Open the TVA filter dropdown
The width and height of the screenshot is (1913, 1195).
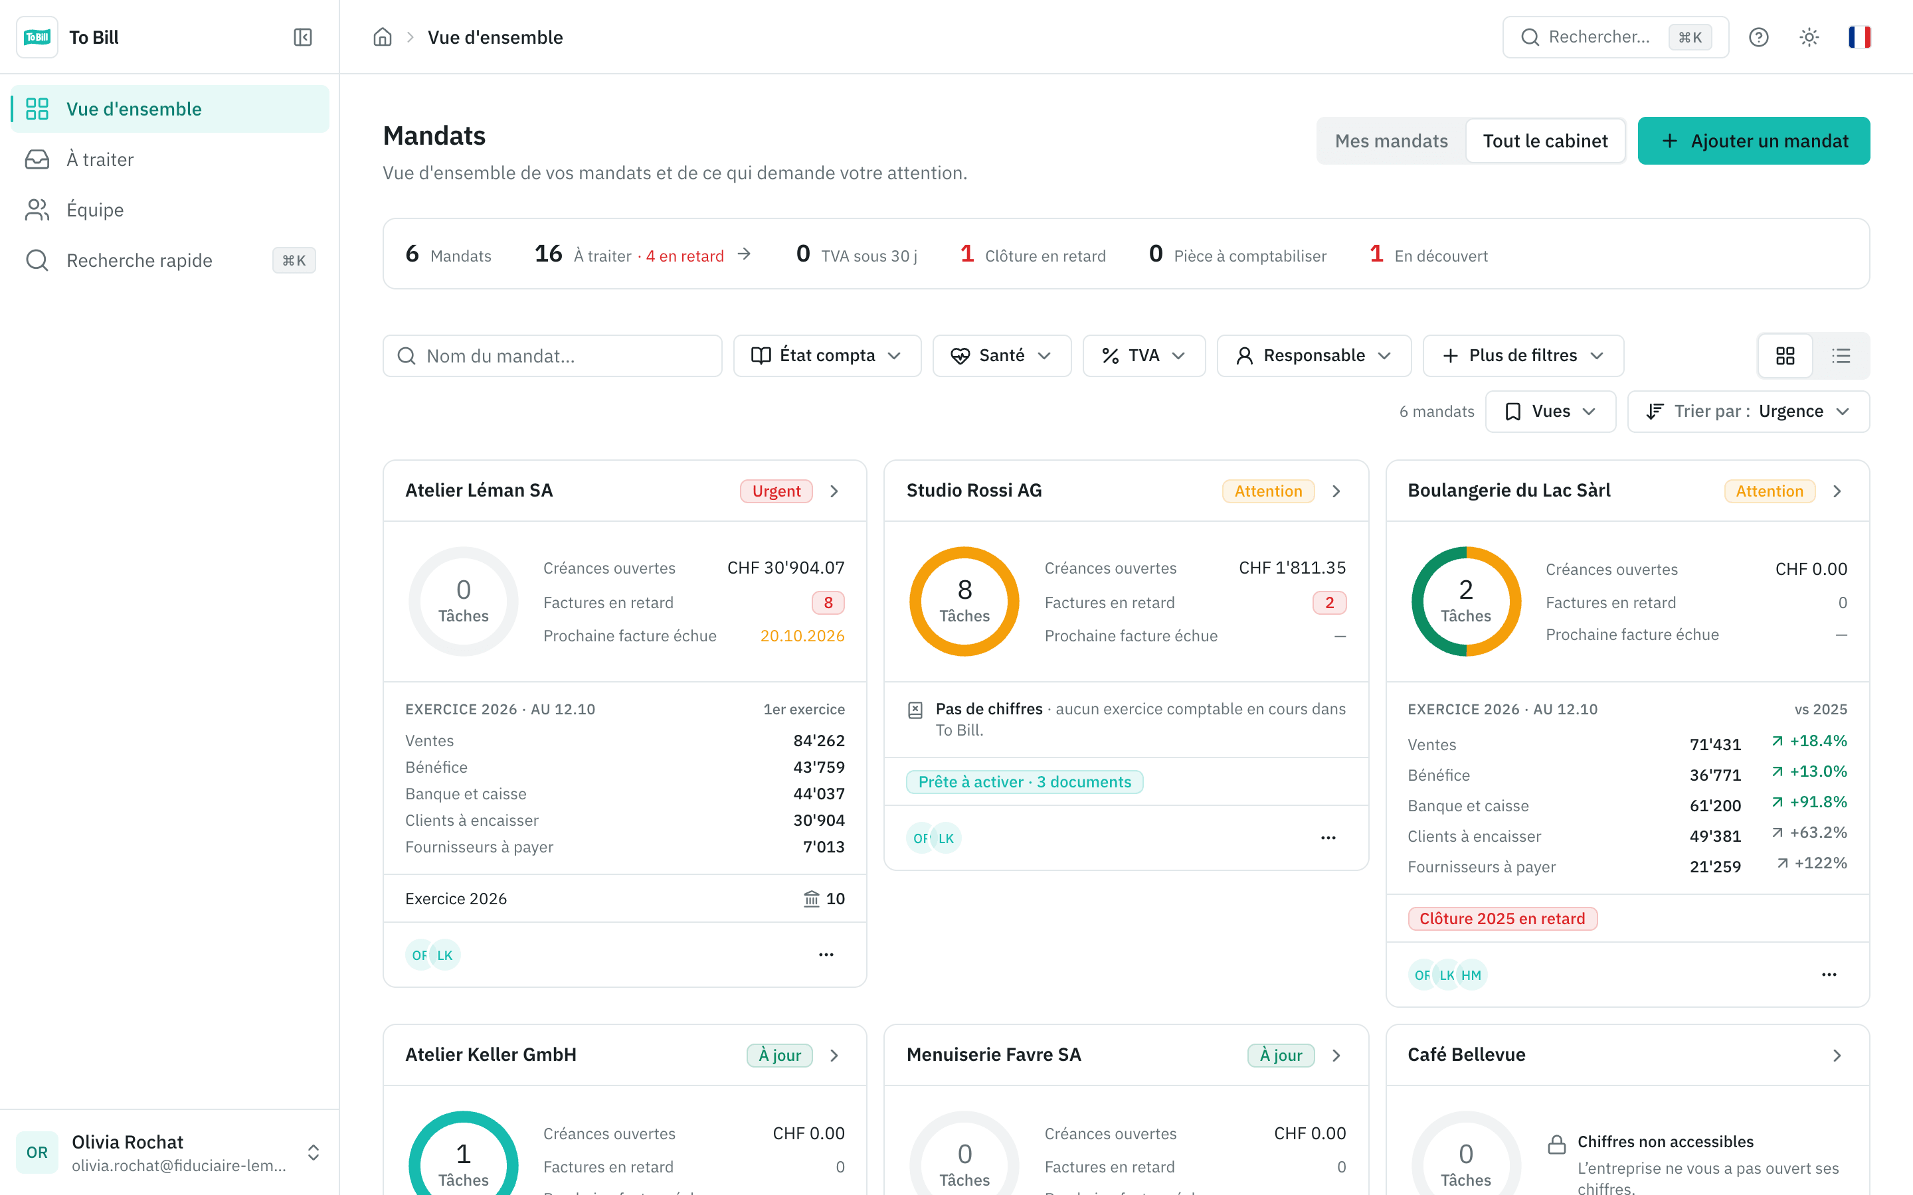click(x=1144, y=356)
